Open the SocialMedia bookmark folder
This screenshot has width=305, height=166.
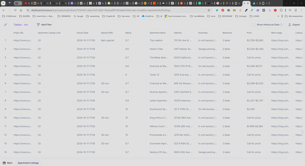coord(197,16)
